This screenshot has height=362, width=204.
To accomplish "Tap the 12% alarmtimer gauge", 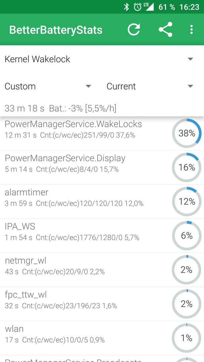I will point(187,201).
